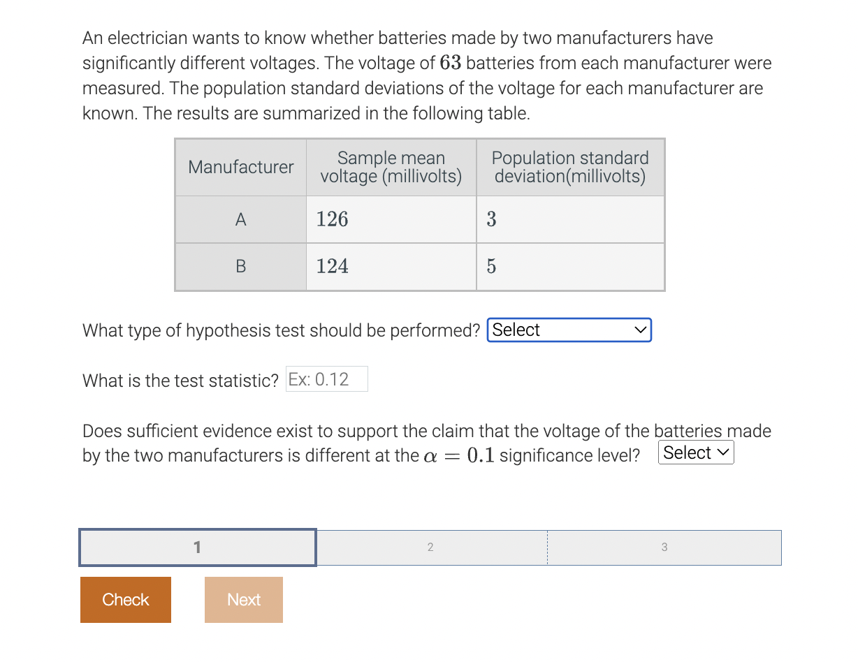Click the Manufacturer A table row
The width and height of the screenshot is (858, 662).
(x=240, y=219)
